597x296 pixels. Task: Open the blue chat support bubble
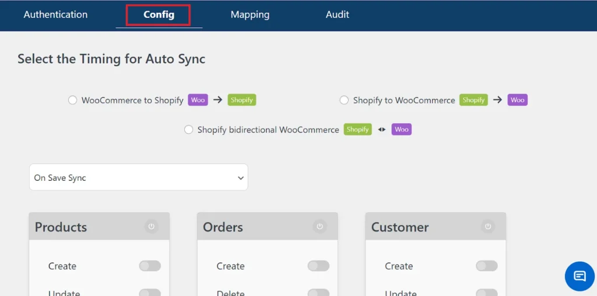pyautogui.click(x=580, y=276)
